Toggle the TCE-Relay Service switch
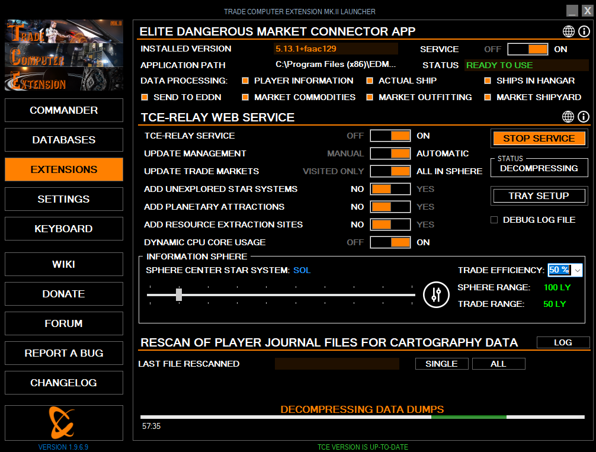 click(390, 136)
